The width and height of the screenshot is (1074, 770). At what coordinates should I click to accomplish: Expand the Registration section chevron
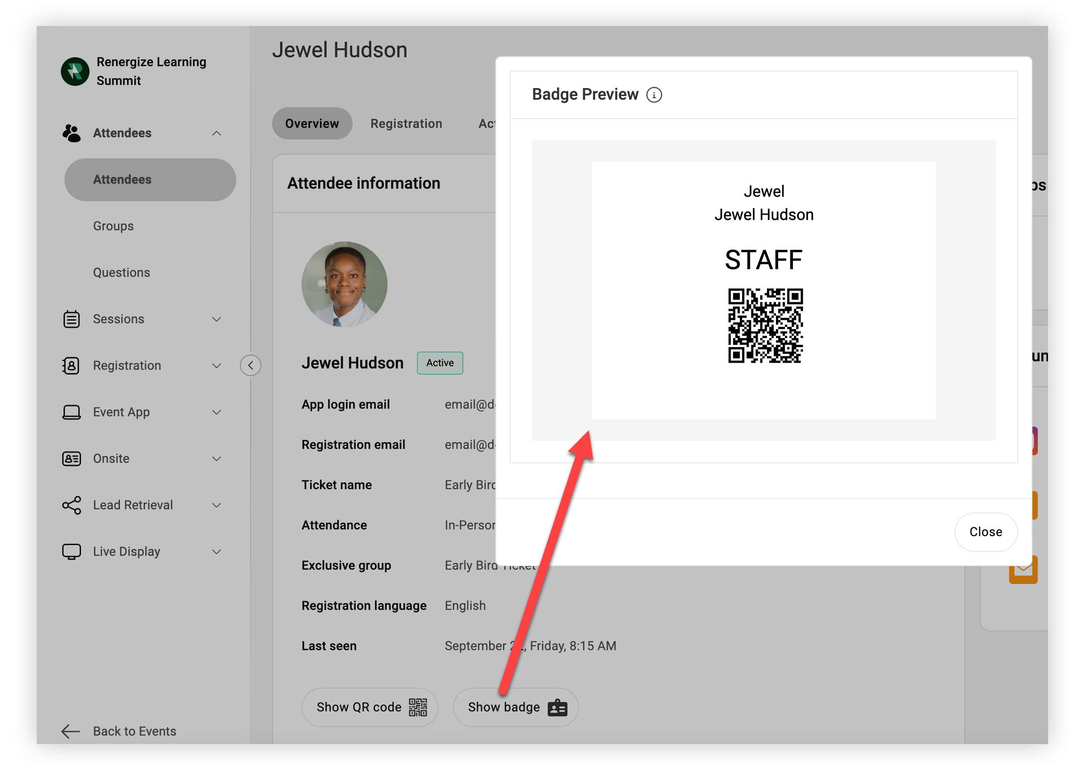(217, 365)
